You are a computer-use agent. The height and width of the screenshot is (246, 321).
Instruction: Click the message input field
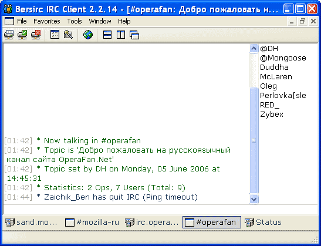click(160, 210)
